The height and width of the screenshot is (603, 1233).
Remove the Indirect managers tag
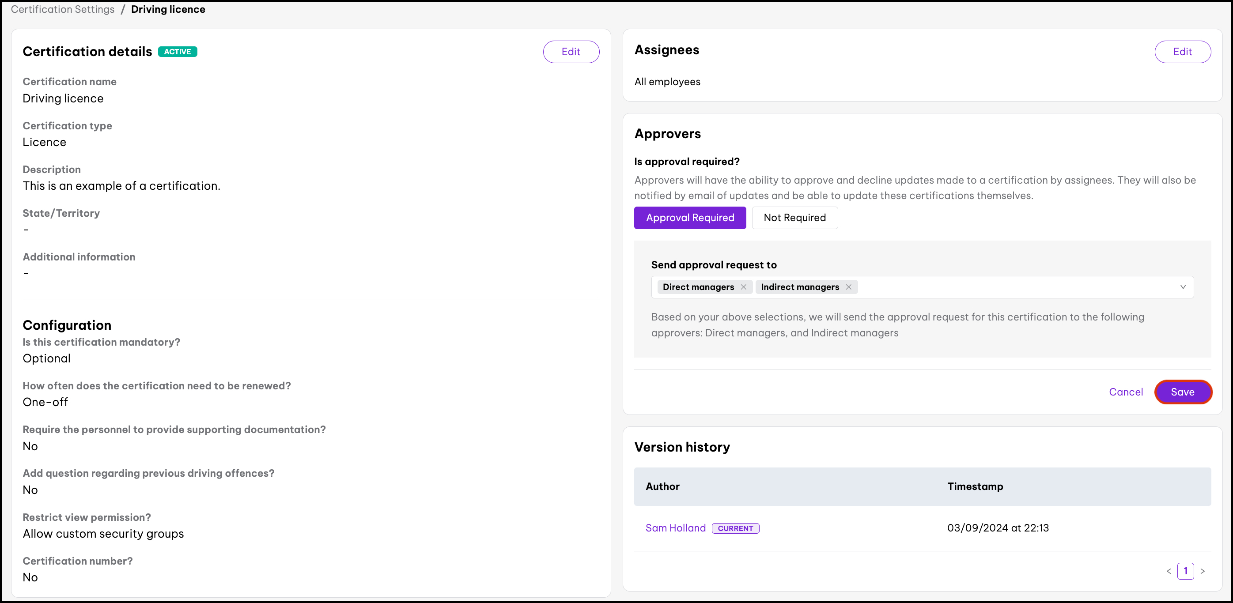pyautogui.click(x=849, y=287)
